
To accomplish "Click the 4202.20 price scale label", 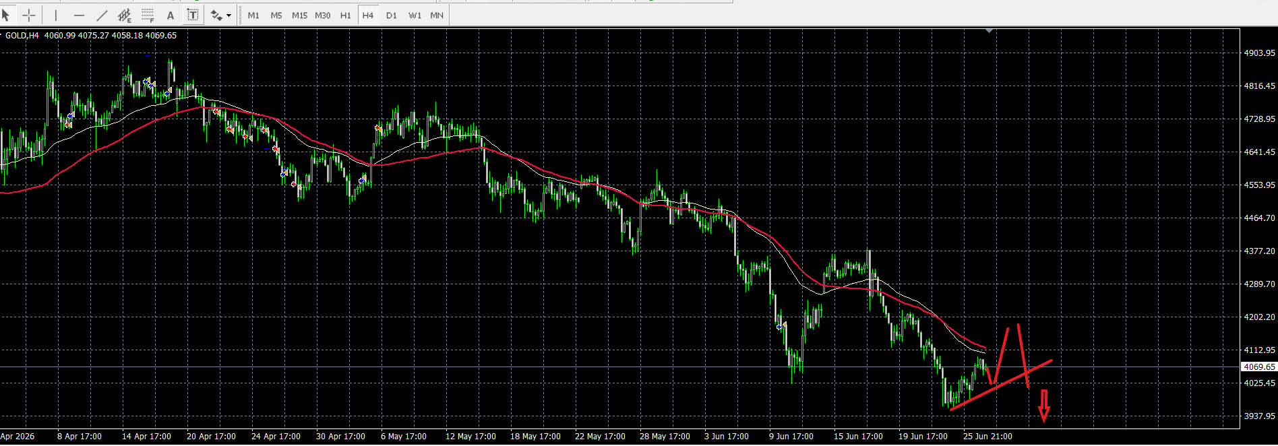I will 1260,317.
